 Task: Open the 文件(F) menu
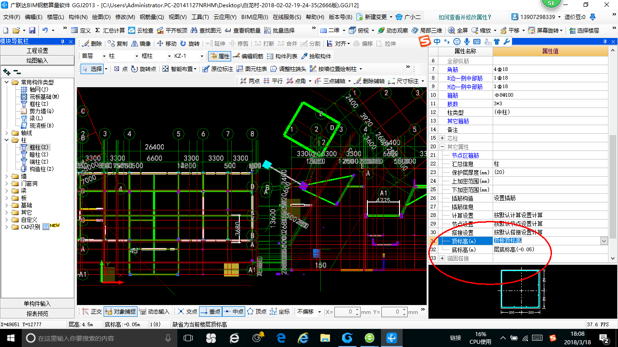tap(12, 17)
